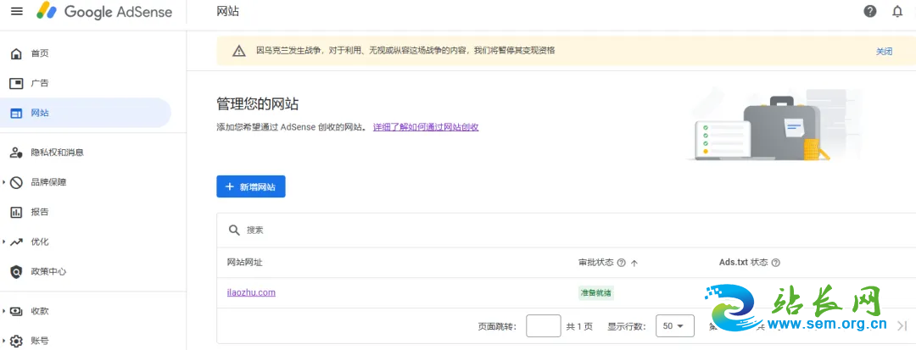
Task: Click help icon next to 审批状态
Action: coord(621,263)
